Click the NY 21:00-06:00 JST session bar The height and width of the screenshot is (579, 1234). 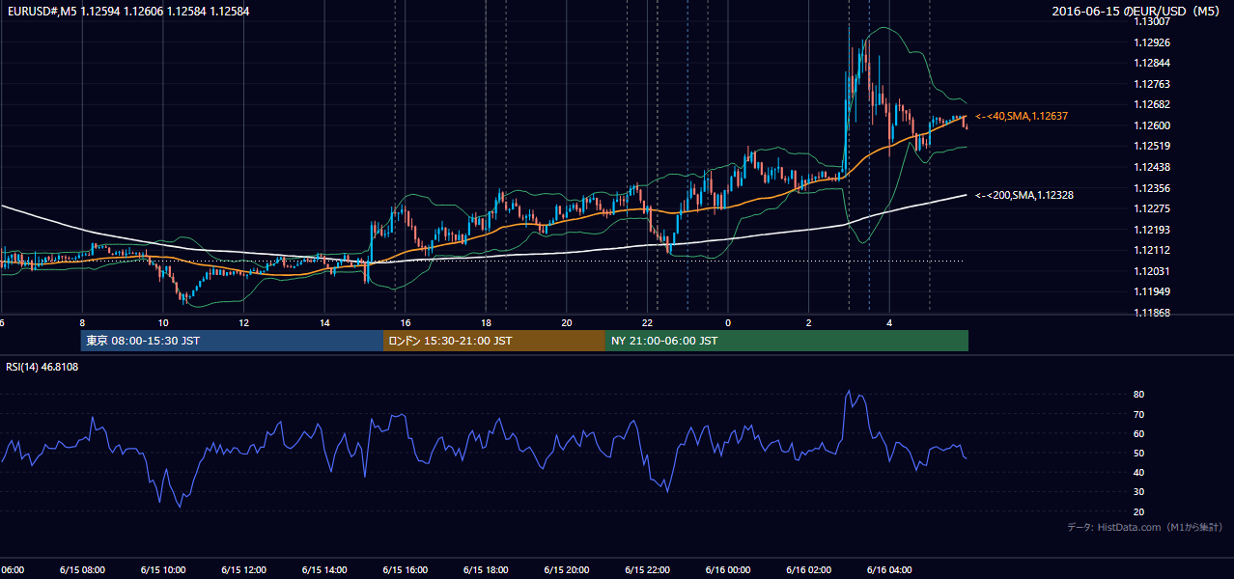787,341
